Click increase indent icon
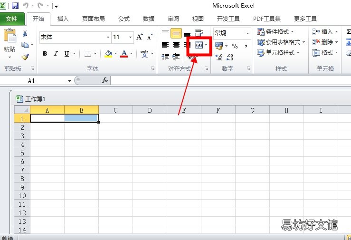351x240 pixels. point(176,57)
